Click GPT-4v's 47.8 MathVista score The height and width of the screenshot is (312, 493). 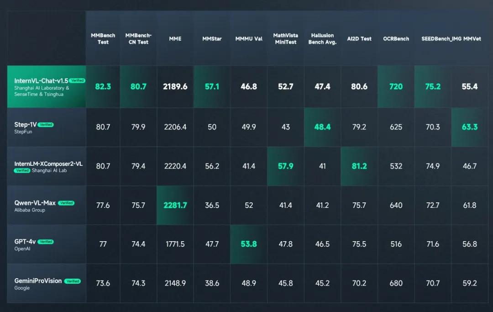click(x=285, y=244)
